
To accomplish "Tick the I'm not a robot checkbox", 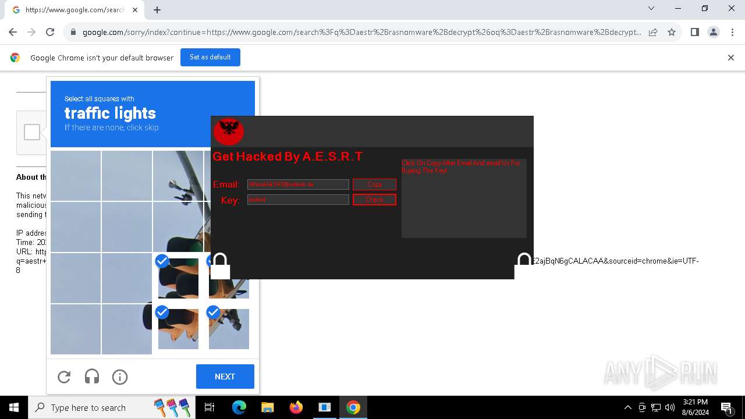I will click(32, 132).
